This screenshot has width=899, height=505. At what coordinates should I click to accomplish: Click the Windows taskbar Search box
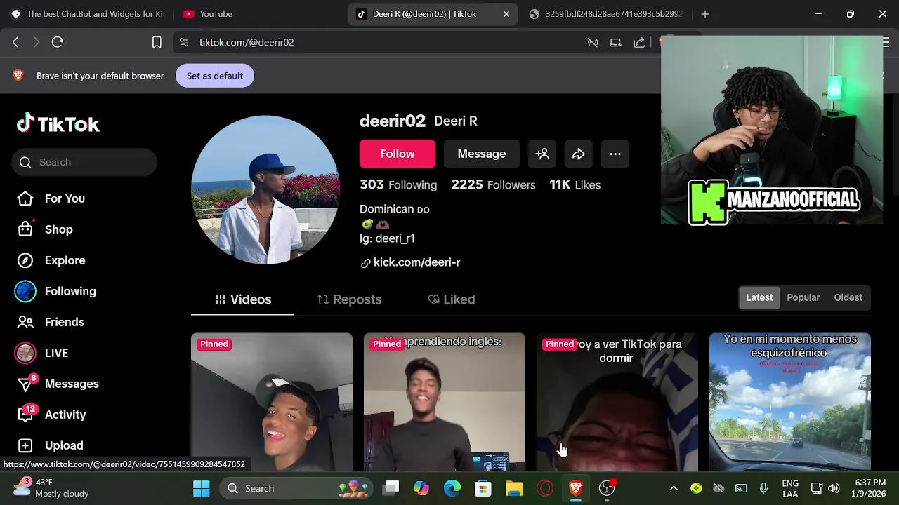pos(298,488)
